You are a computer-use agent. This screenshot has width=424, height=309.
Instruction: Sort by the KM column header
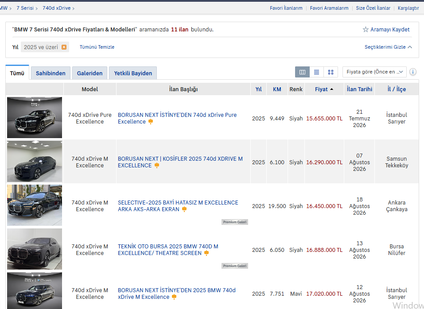[277, 89]
